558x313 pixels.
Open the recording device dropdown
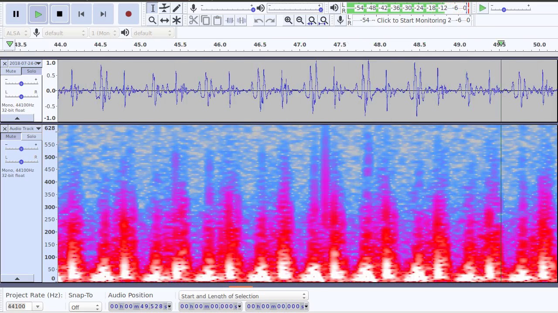[65, 33]
